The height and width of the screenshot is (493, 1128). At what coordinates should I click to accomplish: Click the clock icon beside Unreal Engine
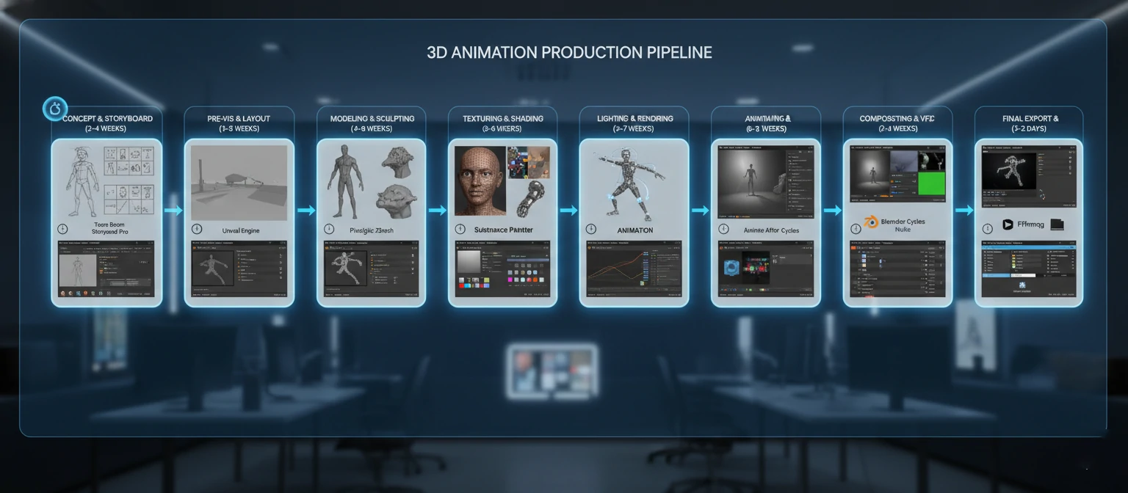pyautogui.click(x=196, y=228)
